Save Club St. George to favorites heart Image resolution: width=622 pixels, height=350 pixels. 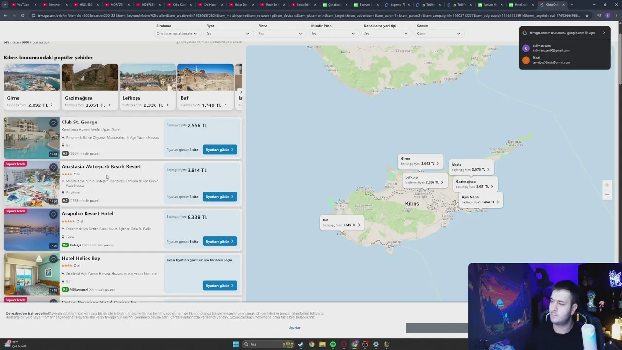[x=53, y=122]
